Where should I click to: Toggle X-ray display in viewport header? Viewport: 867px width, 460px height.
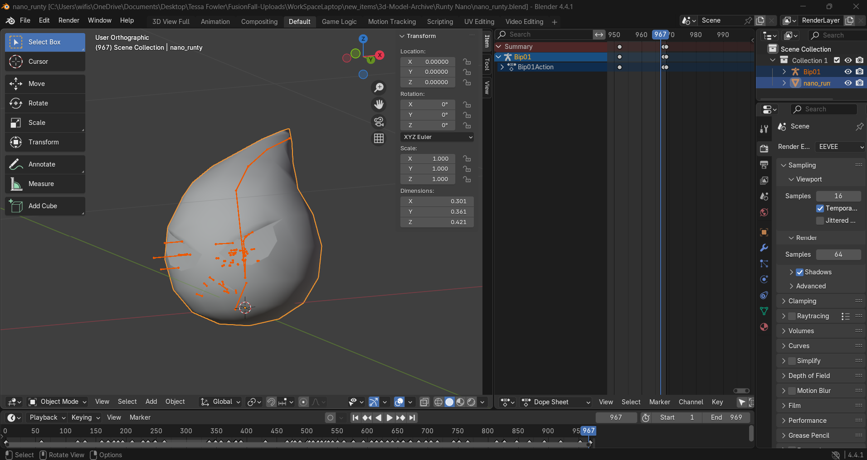(424, 402)
